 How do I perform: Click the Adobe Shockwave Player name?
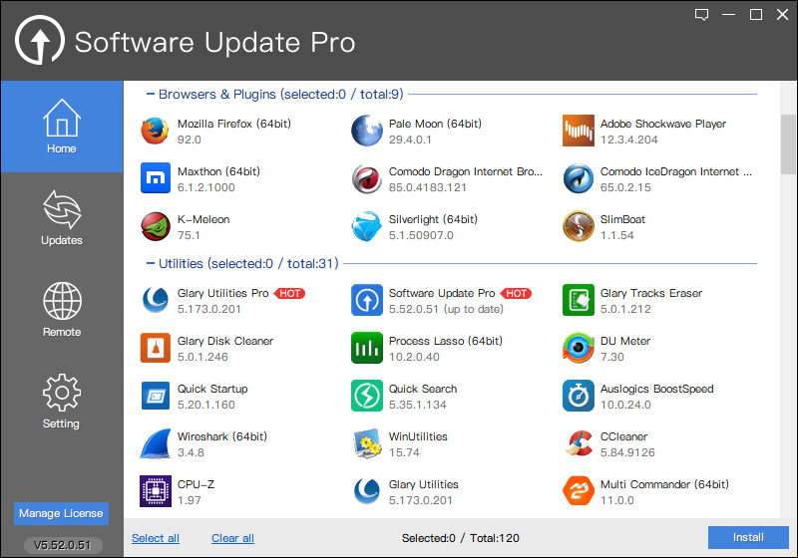point(663,124)
